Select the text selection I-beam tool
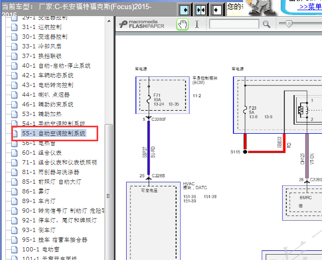Viewport: 322px width, 260px height. click(197, 24)
